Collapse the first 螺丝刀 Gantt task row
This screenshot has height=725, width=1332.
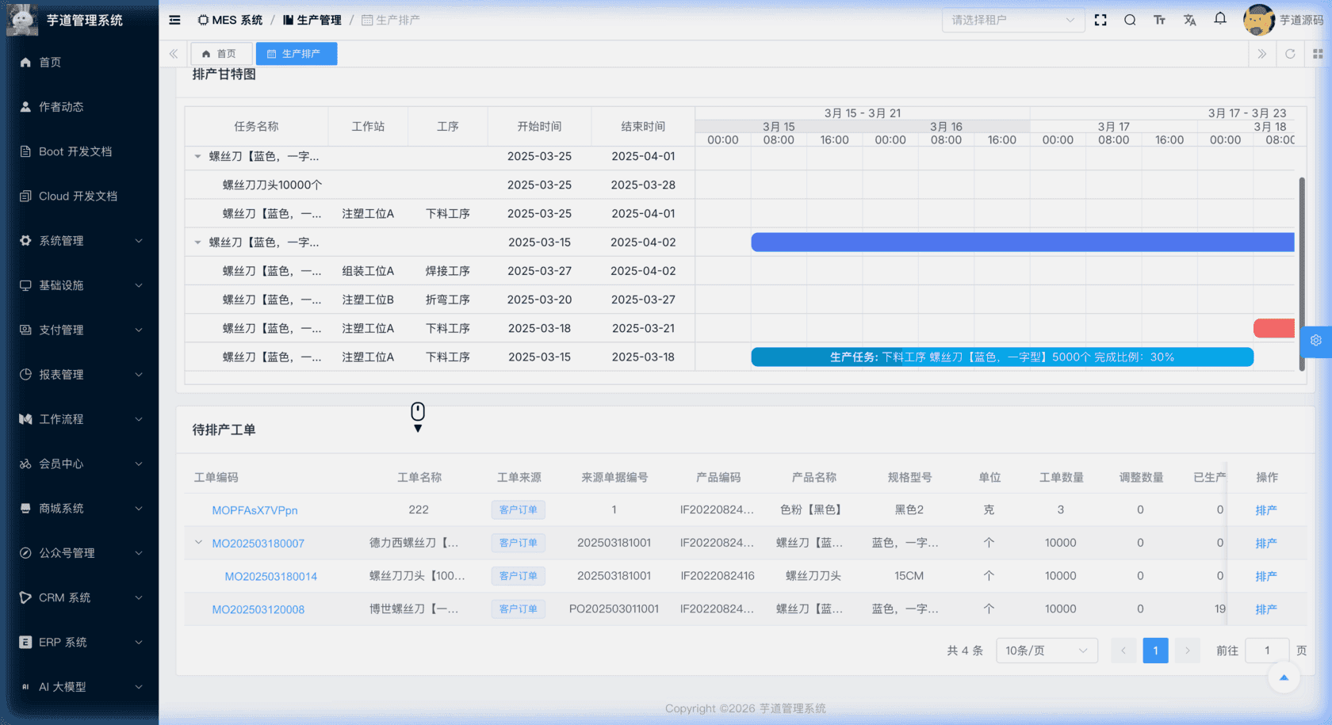pos(197,157)
